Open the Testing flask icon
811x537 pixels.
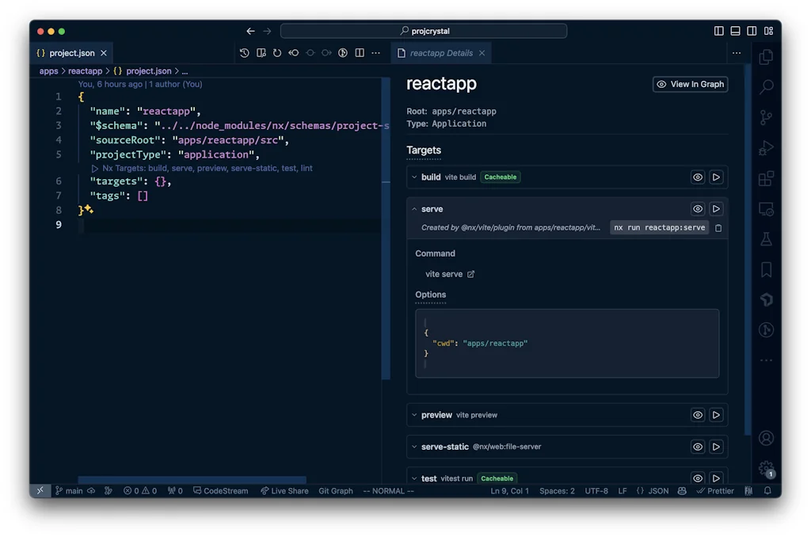click(766, 238)
